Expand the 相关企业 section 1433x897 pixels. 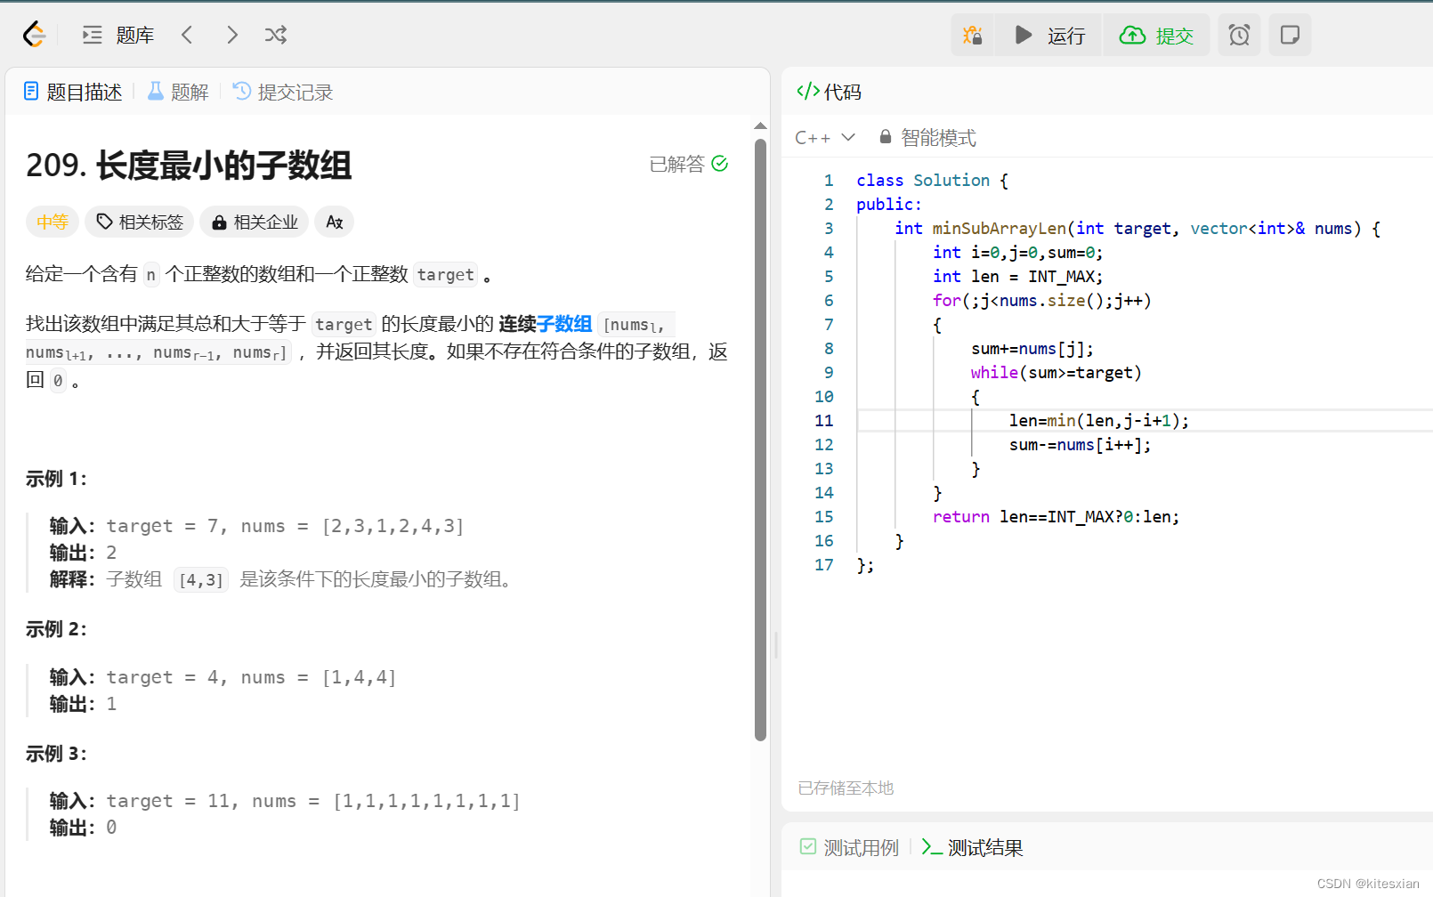[254, 222]
